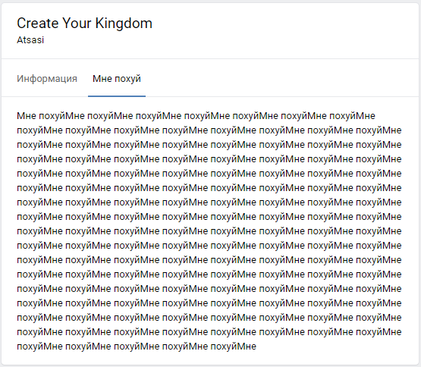The width and height of the screenshot is (421, 367).
Task: Click the Create Your Kingdom title
Action: (84, 23)
